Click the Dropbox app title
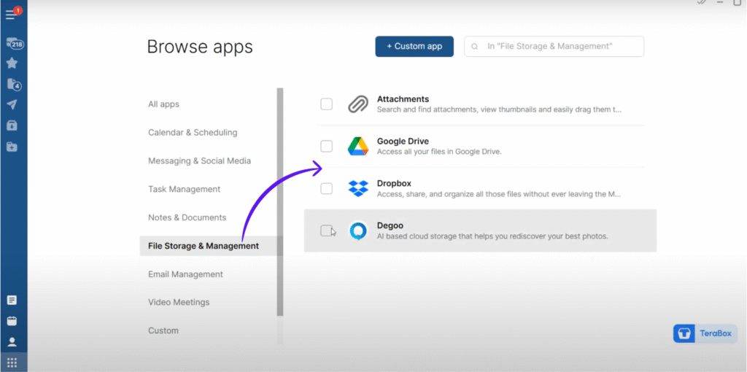 pyautogui.click(x=394, y=183)
